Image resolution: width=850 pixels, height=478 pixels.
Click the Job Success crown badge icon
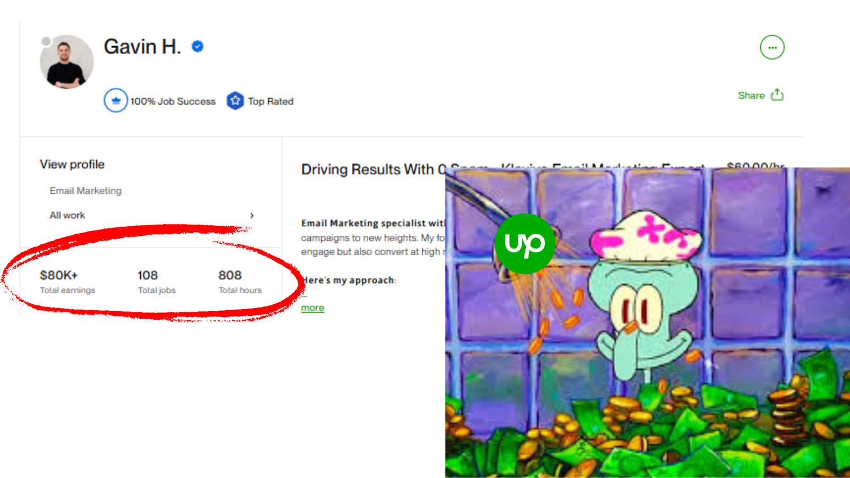click(x=116, y=100)
